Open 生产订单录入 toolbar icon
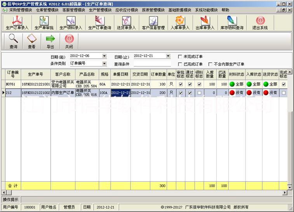 (x=17, y=23)
